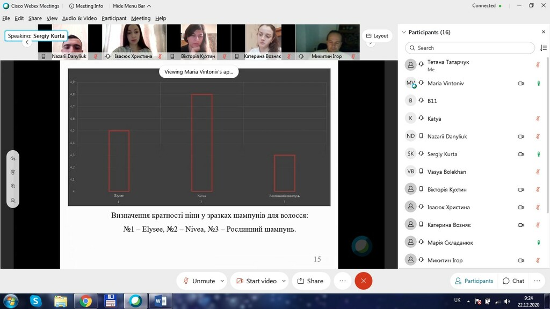Screen dimensions: 550x309
Task: Click the participants list sort icon
Action: (544, 48)
